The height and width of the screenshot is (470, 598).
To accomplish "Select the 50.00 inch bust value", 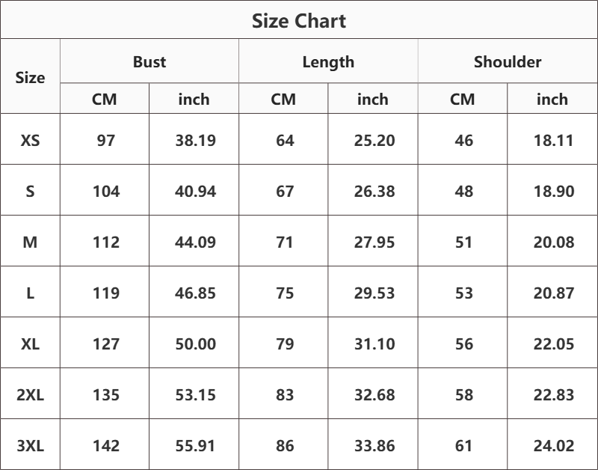I will click(x=195, y=344).
